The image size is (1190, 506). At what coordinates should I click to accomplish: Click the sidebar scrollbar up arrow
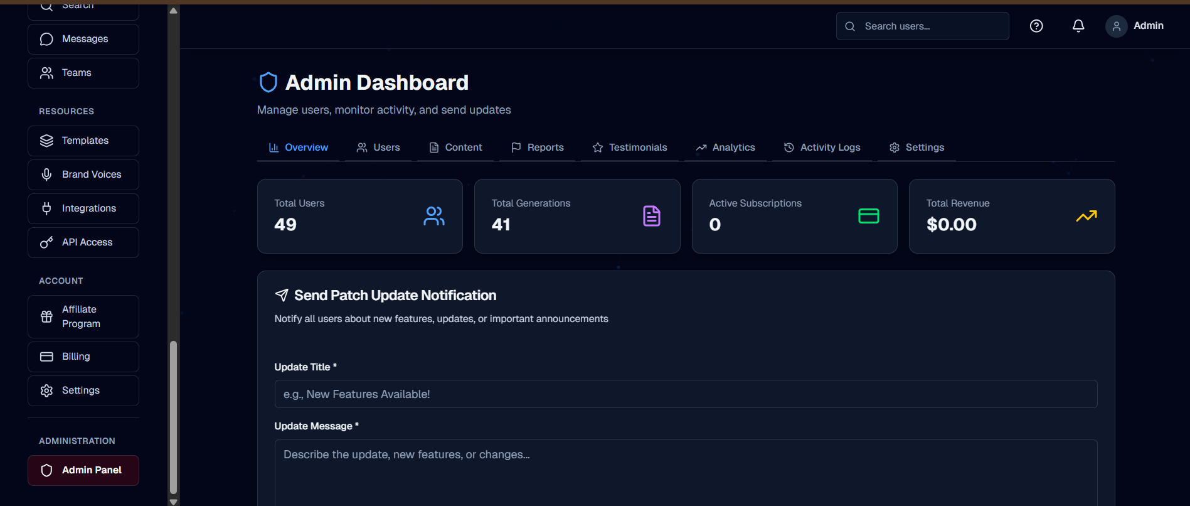tap(174, 10)
